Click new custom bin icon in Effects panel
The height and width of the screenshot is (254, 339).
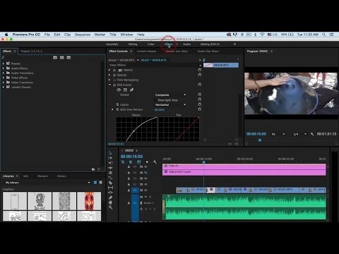[93, 169]
